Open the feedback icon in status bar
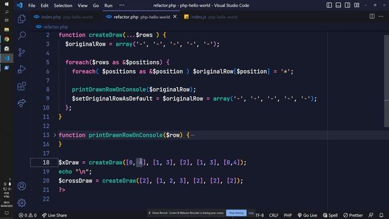The height and width of the screenshot is (219, 389). [371, 215]
